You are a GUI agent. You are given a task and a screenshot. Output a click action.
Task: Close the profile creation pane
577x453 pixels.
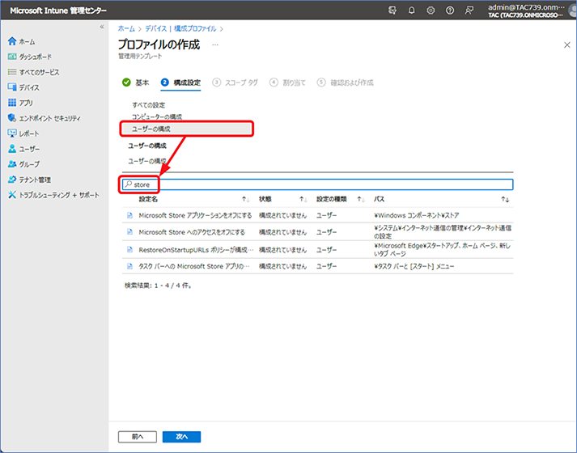pyautogui.click(x=566, y=44)
